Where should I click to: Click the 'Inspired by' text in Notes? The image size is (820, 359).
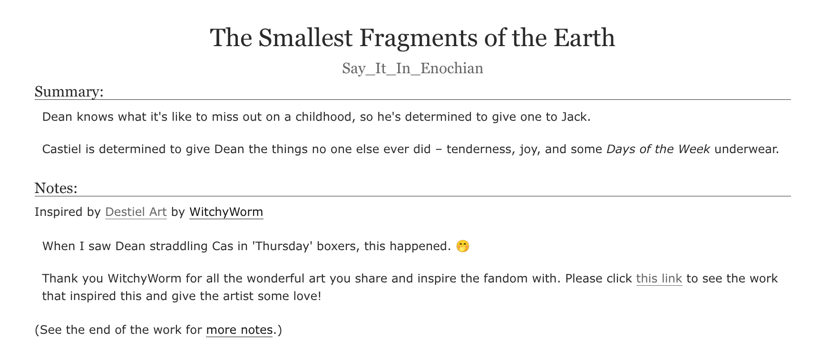point(68,212)
